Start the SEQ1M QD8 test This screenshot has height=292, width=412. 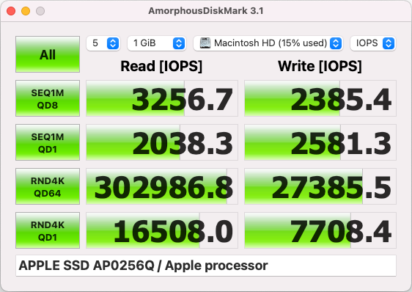click(x=48, y=98)
